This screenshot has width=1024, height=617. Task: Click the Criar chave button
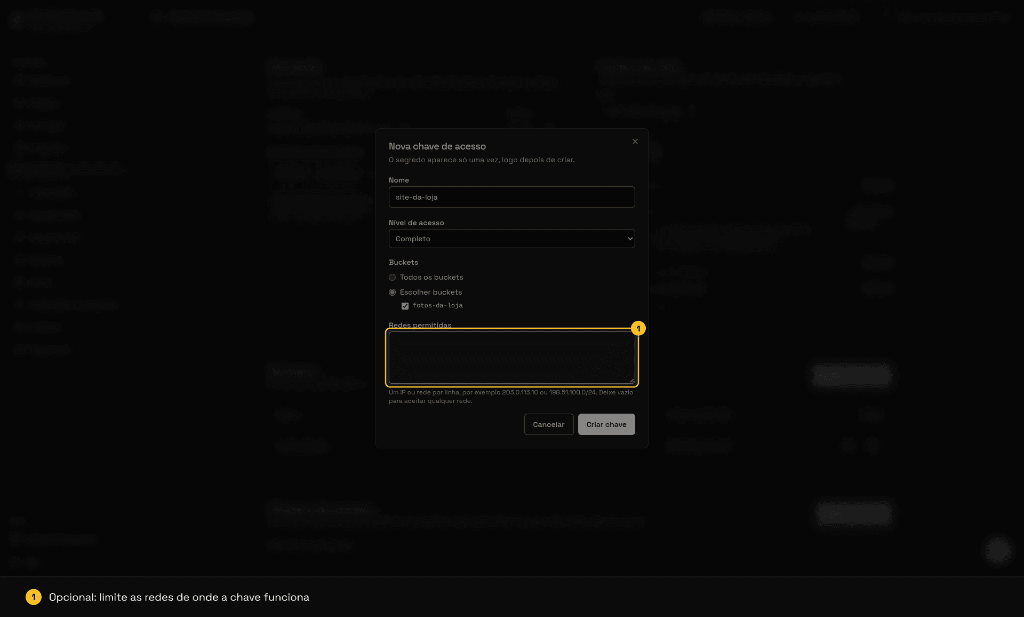coord(606,424)
